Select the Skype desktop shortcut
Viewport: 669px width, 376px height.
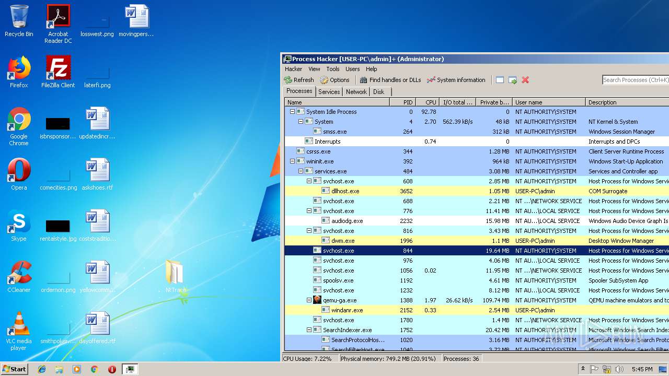tap(19, 226)
